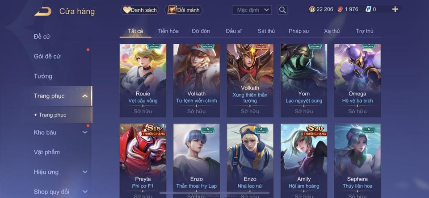Expand the Shop quy đổi menu
The image size is (429, 198).
tap(85, 192)
